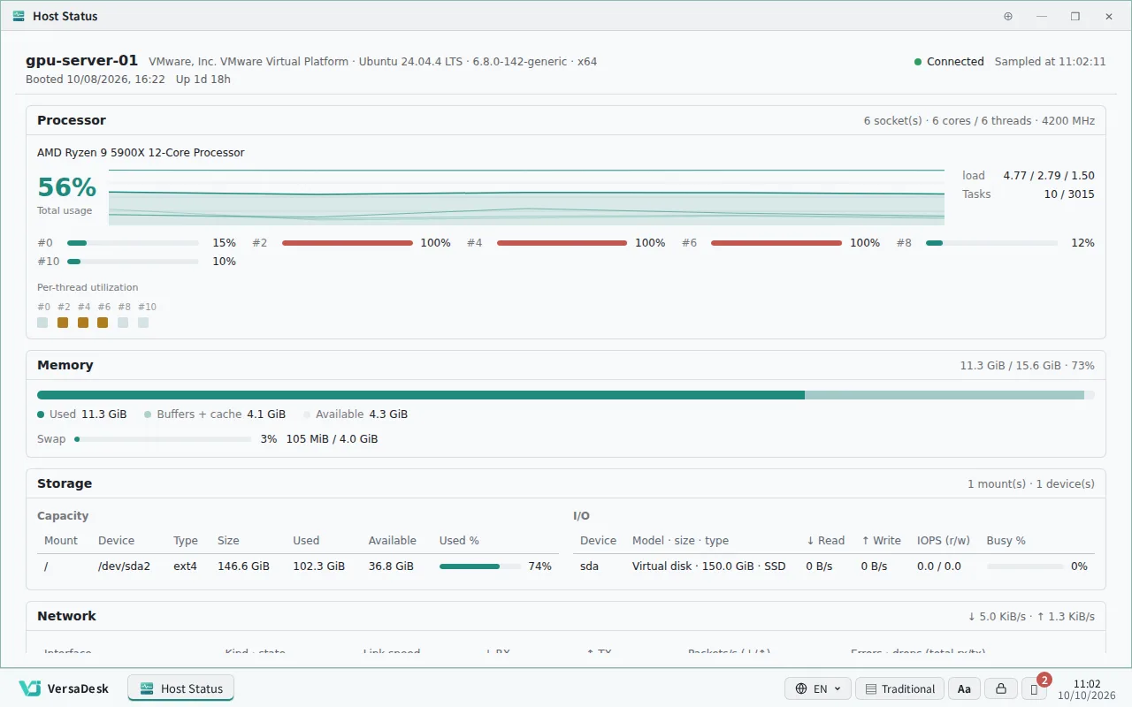Click the Aa font size button
The image size is (1132, 707).
coord(964,688)
